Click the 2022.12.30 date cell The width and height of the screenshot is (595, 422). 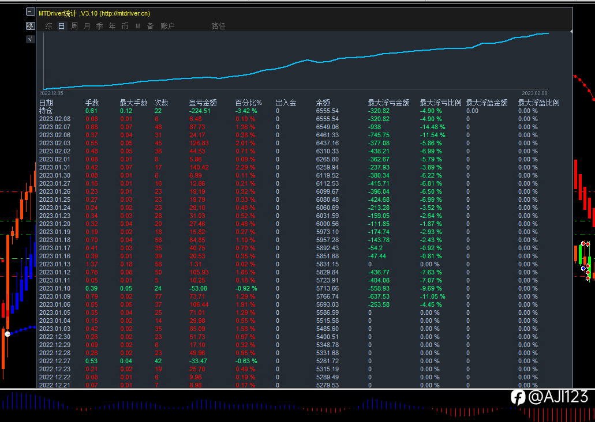(x=55, y=337)
